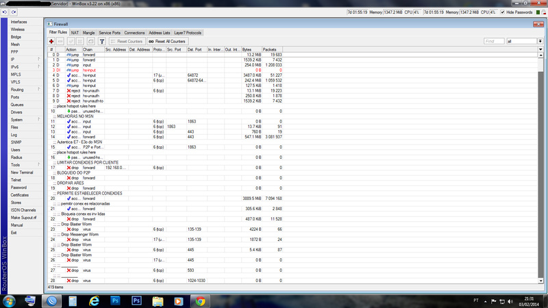
Task: Open Bridge in sidebar menu
Action: (16, 37)
